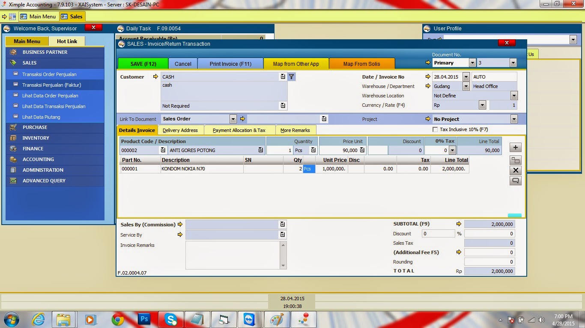The width and height of the screenshot is (585, 328).
Task: Open Skype from the taskbar
Action: click(x=170, y=319)
